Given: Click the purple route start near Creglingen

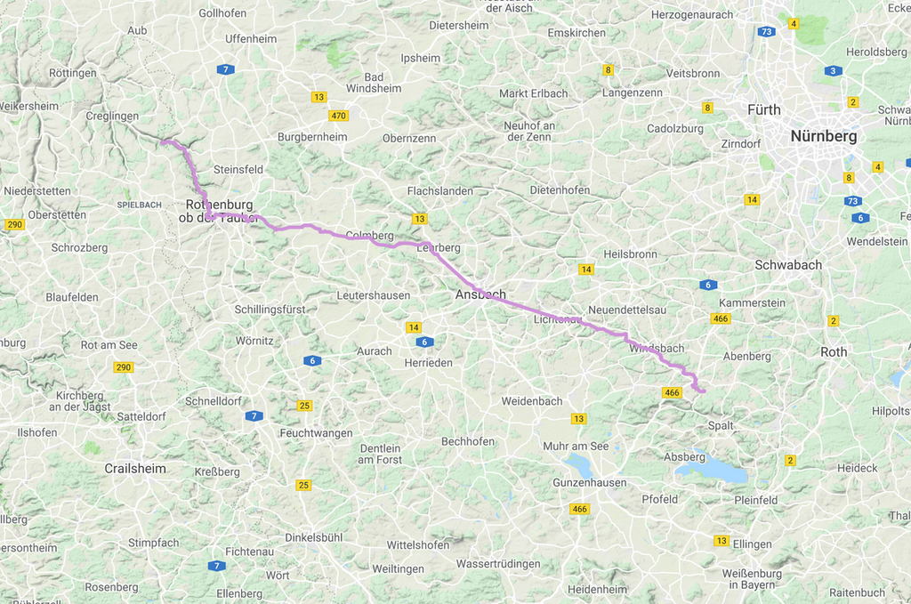Looking at the screenshot, I should 163,141.
